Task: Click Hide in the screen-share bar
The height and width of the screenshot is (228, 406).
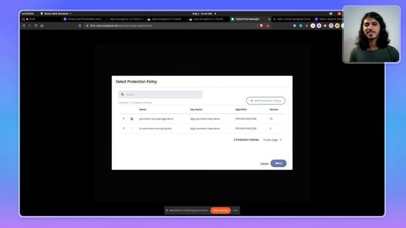Action: (x=235, y=210)
